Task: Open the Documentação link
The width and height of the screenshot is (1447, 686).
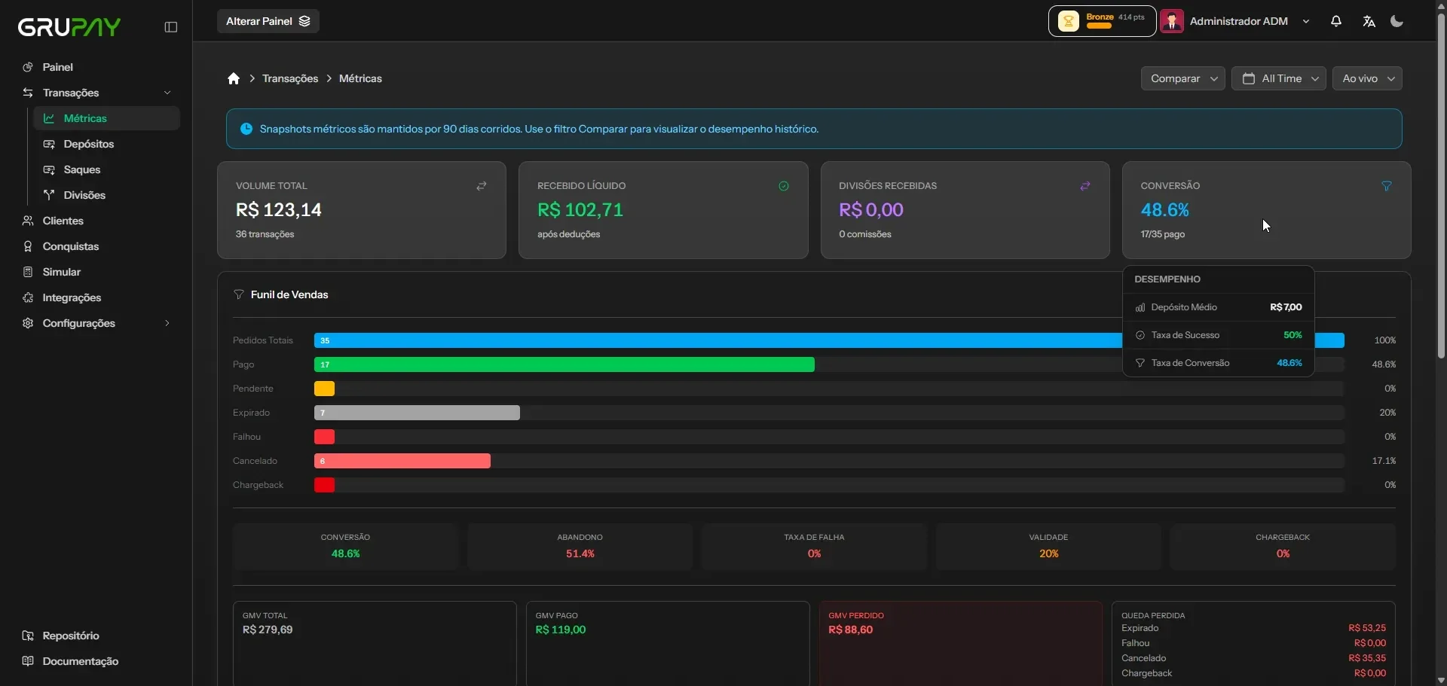Action: tap(80, 661)
